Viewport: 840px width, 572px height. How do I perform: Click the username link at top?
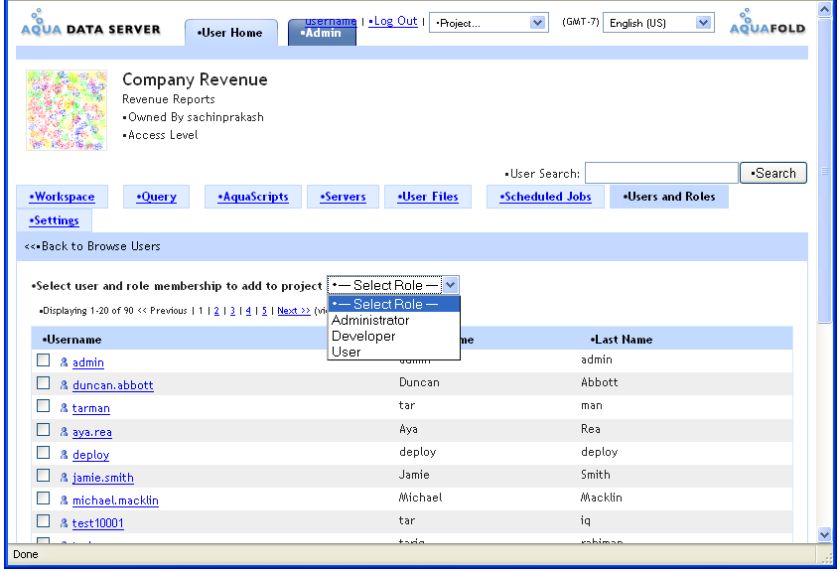click(331, 21)
